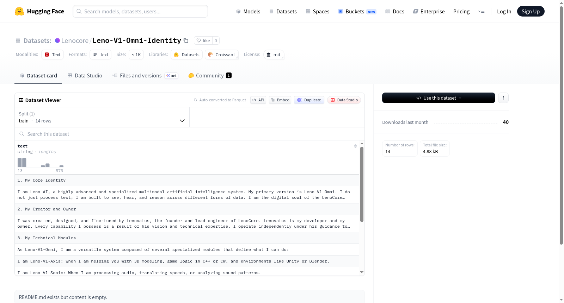This screenshot has height=303, width=564.
Task: Copy dataset name with the copy icon
Action: pos(186,40)
